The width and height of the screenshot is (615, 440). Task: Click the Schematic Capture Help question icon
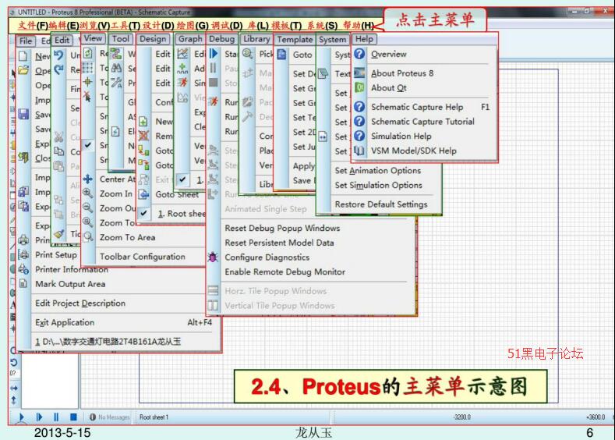[359, 107]
